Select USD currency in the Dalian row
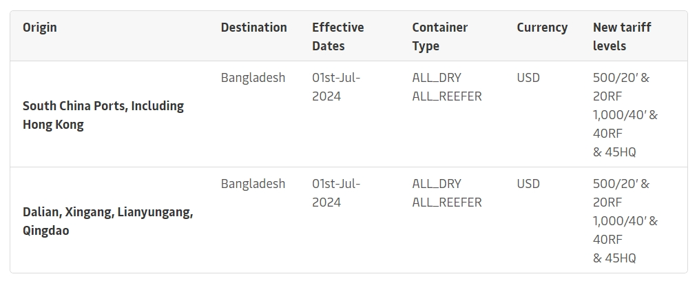Viewport: 697px width, 281px height. coord(528,184)
